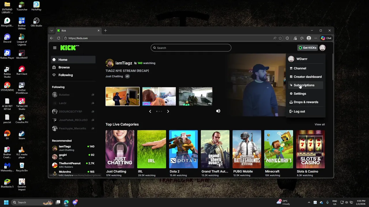Mute the featured stream volume
The width and height of the screenshot is (369, 207).
click(218, 111)
